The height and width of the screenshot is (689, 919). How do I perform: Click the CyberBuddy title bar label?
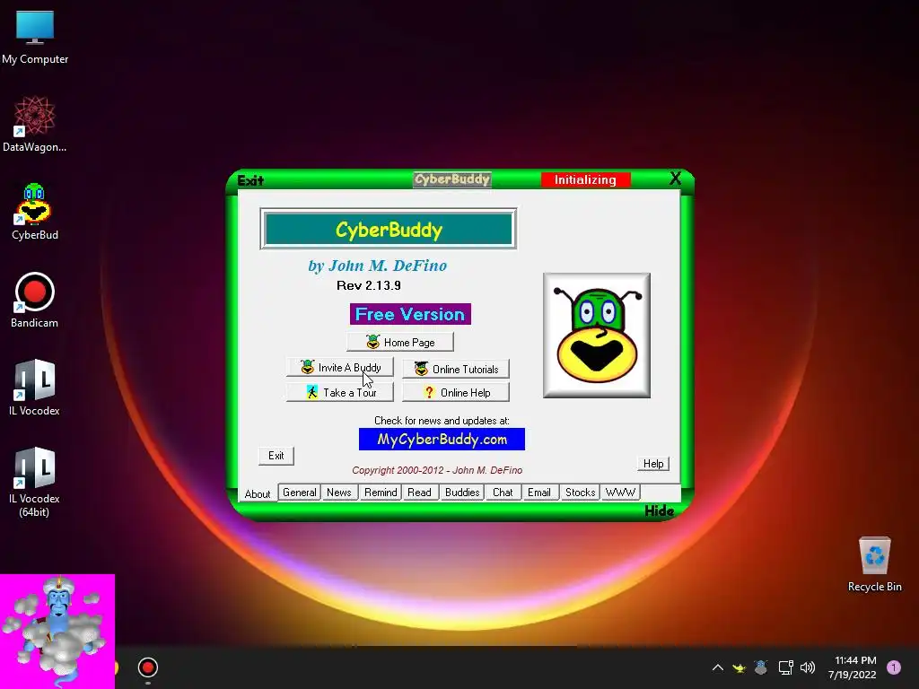click(452, 179)
